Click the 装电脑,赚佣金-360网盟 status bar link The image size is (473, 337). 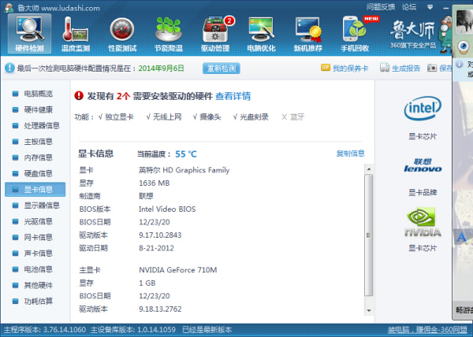click(x=427, y=331)
